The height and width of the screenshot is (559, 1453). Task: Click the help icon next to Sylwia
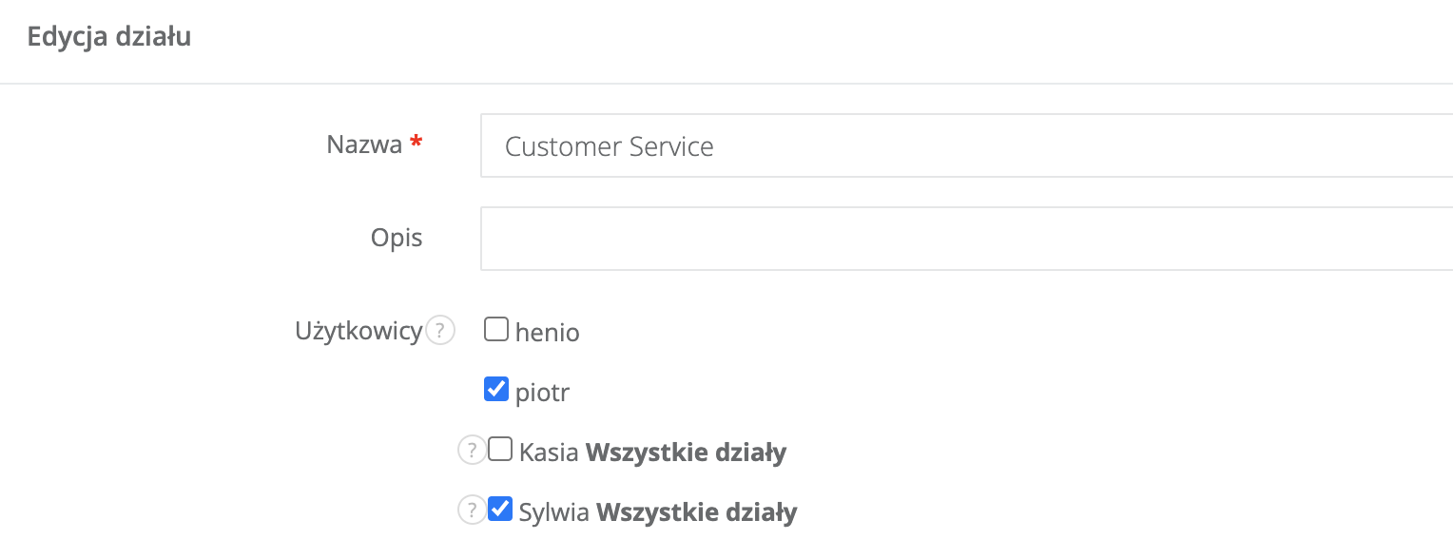(x=472, y=511)
